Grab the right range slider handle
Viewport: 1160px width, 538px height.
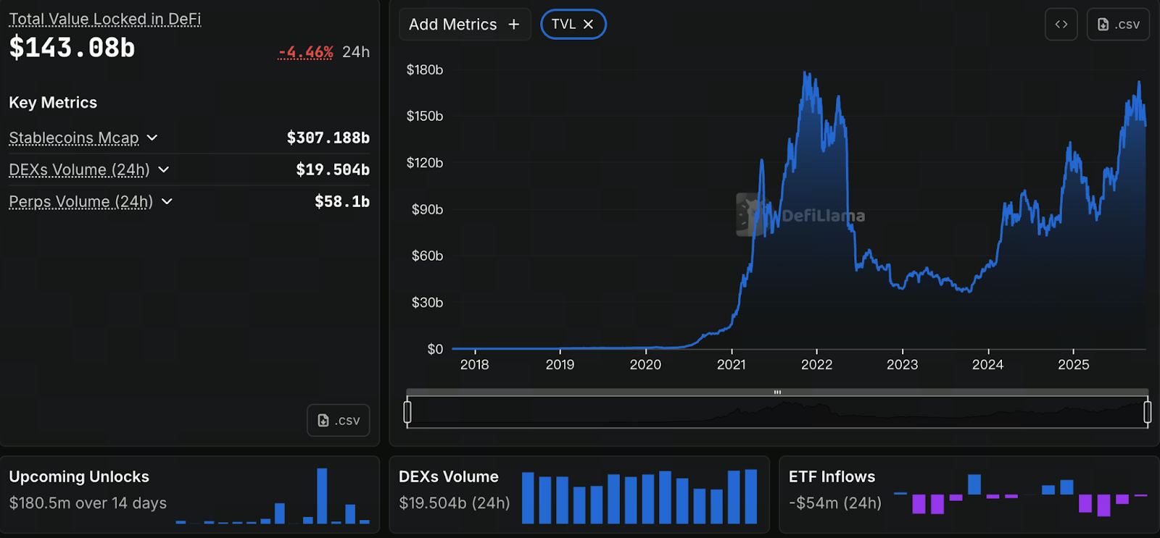click(x=1148, y=412)
